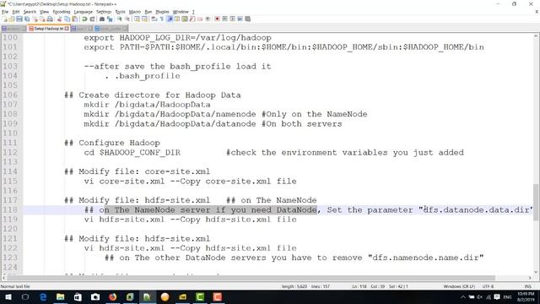Click Run Macro Multiple Times icon
This screenshot has width=540, height=304.
click(240, 19)
